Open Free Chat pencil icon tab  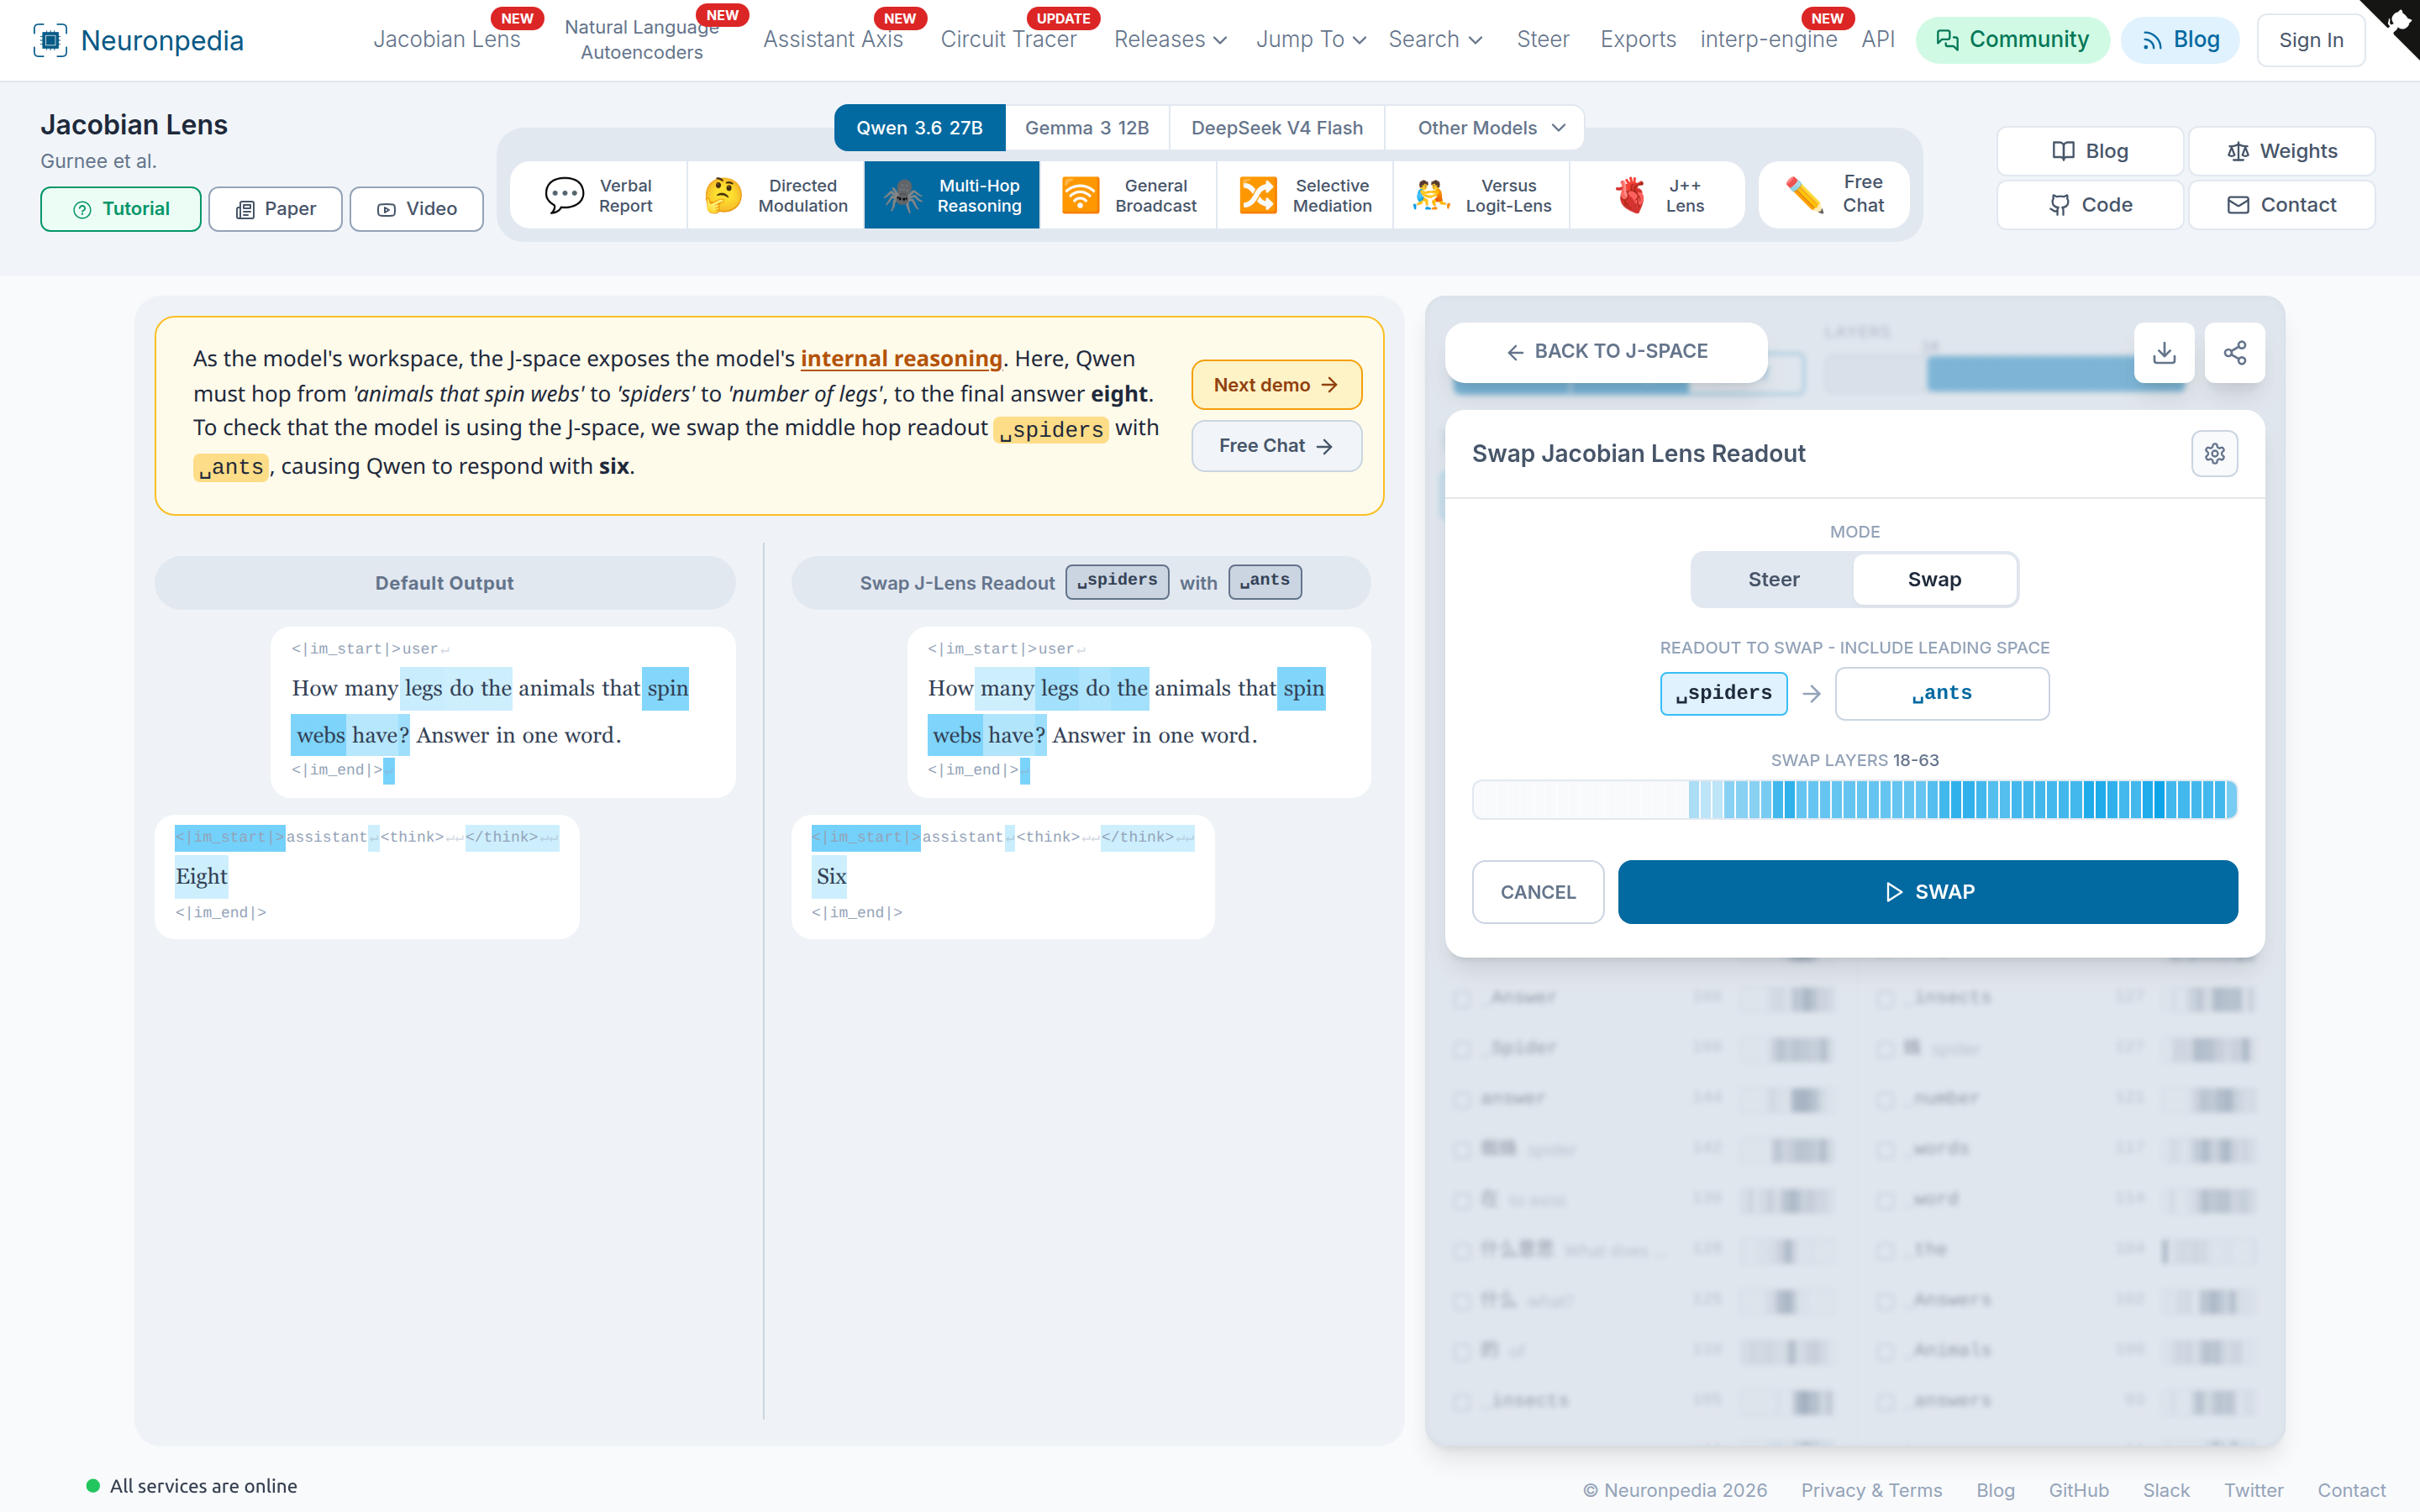(1835, 194)
